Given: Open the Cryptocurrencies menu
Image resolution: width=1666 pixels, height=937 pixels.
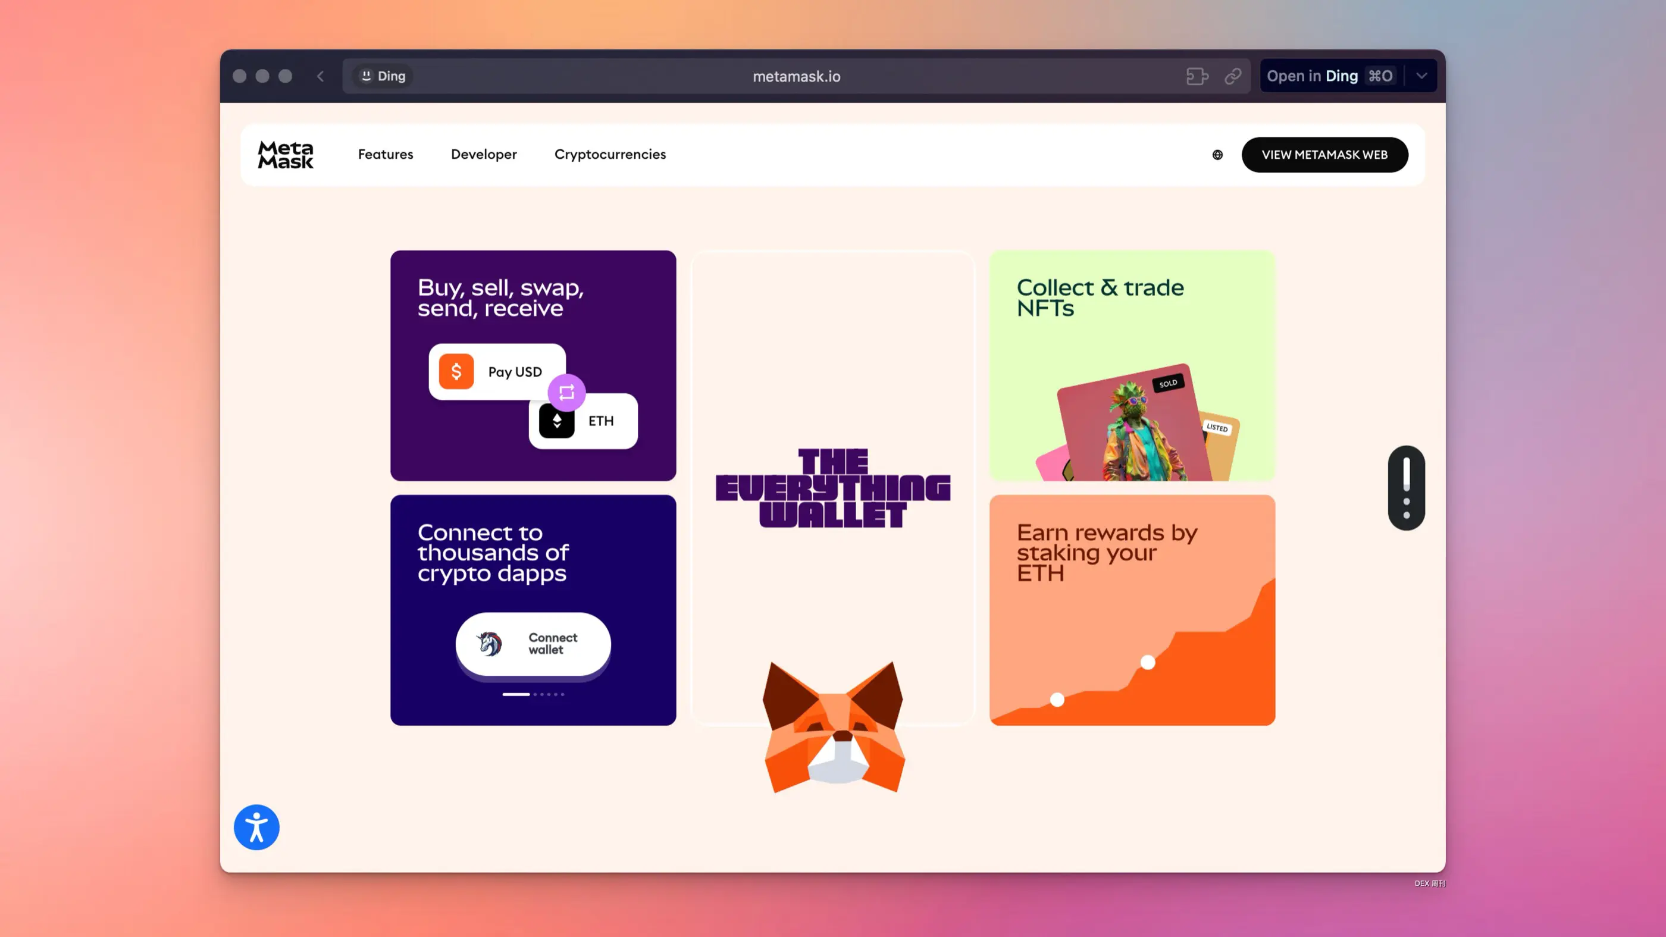Looking at the screenshot, I should tap(610, 155).
